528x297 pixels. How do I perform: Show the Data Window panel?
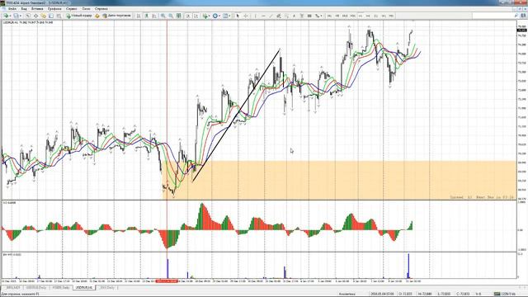(x=35, y=16)
